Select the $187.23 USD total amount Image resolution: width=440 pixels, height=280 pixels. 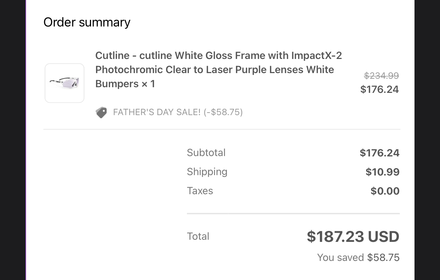pyautogui.click(x=353, y=237)
